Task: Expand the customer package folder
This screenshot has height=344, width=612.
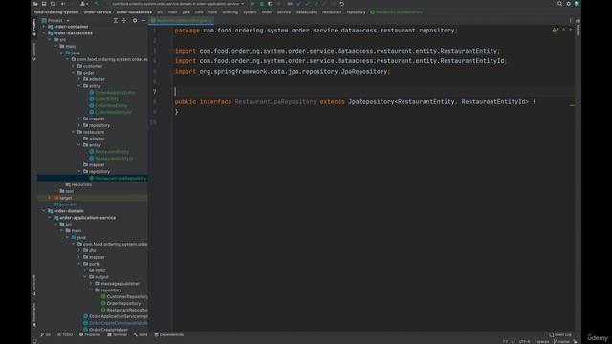Action: pos(73,66)
